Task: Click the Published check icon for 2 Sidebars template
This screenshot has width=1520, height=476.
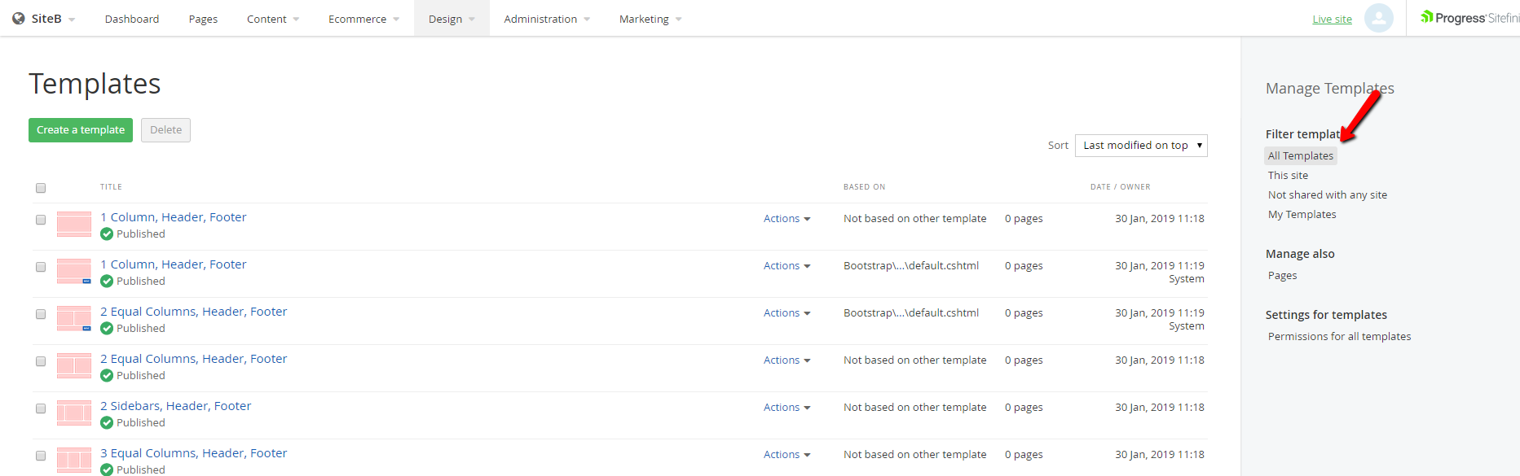Action: click(107, 423)
